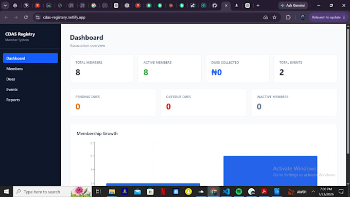Viewport: 350px width, 197px height.
Task: Open the cloud icon app in taskbar
Action: (201, 192)
